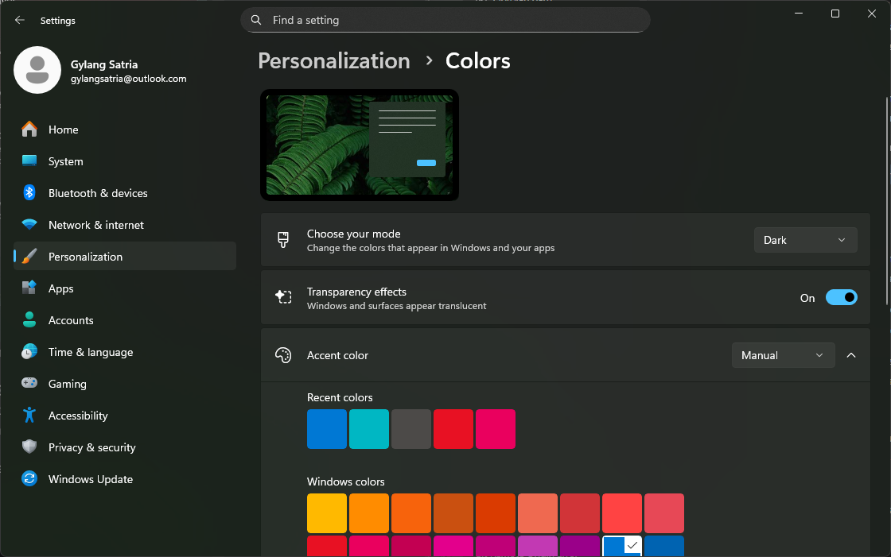Viewport: 891px width, 557px height.
Task: Click the back arrow icon
Action: 20,21
